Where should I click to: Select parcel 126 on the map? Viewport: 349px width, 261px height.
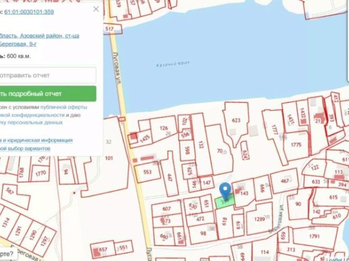(x=164, y=128)
